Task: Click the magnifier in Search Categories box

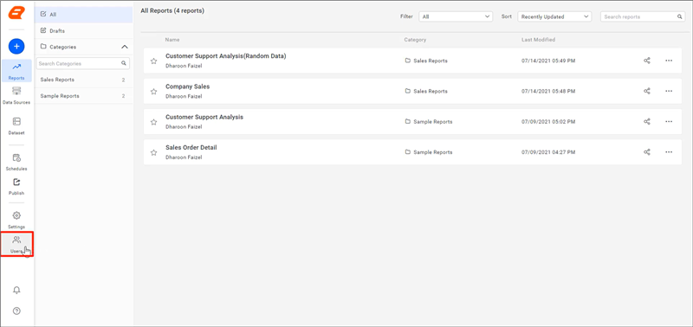Action: [x=124, y=63]
